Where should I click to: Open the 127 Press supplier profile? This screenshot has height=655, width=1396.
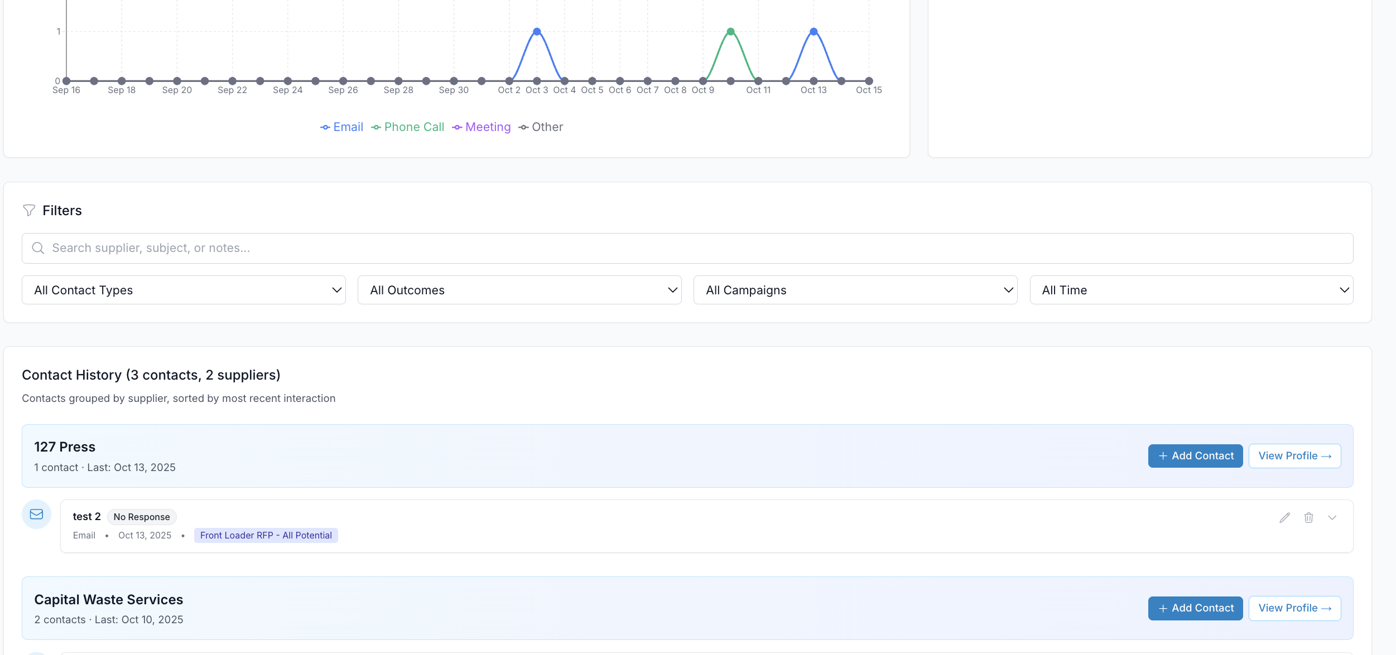click(1294, 455)
